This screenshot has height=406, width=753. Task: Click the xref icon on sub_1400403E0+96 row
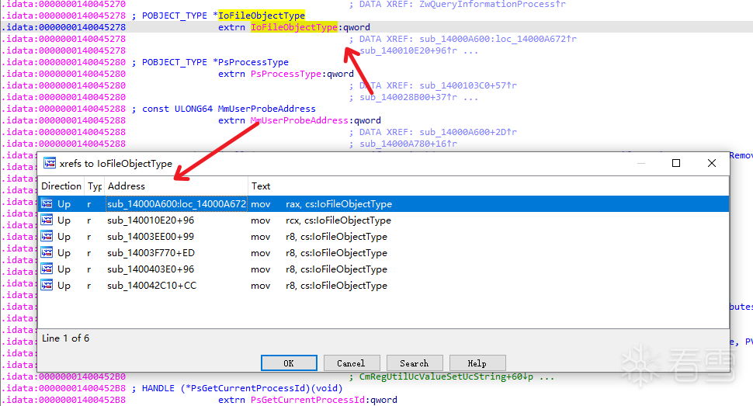(x=47, y=269)
